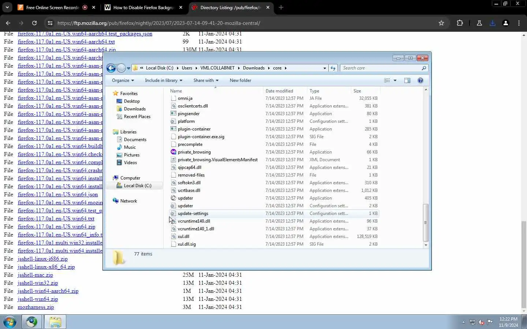Screen dimensions: 527x329
Task: Open firefox-117.0a1.en-US.win64.zip link
Action: click(x=56, y=227)
